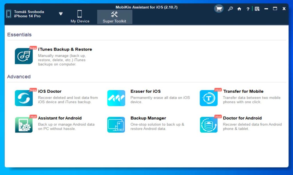The image size is (293, 175).
Task: Click the 'Permanently erase all data' description
Action: 160,100
